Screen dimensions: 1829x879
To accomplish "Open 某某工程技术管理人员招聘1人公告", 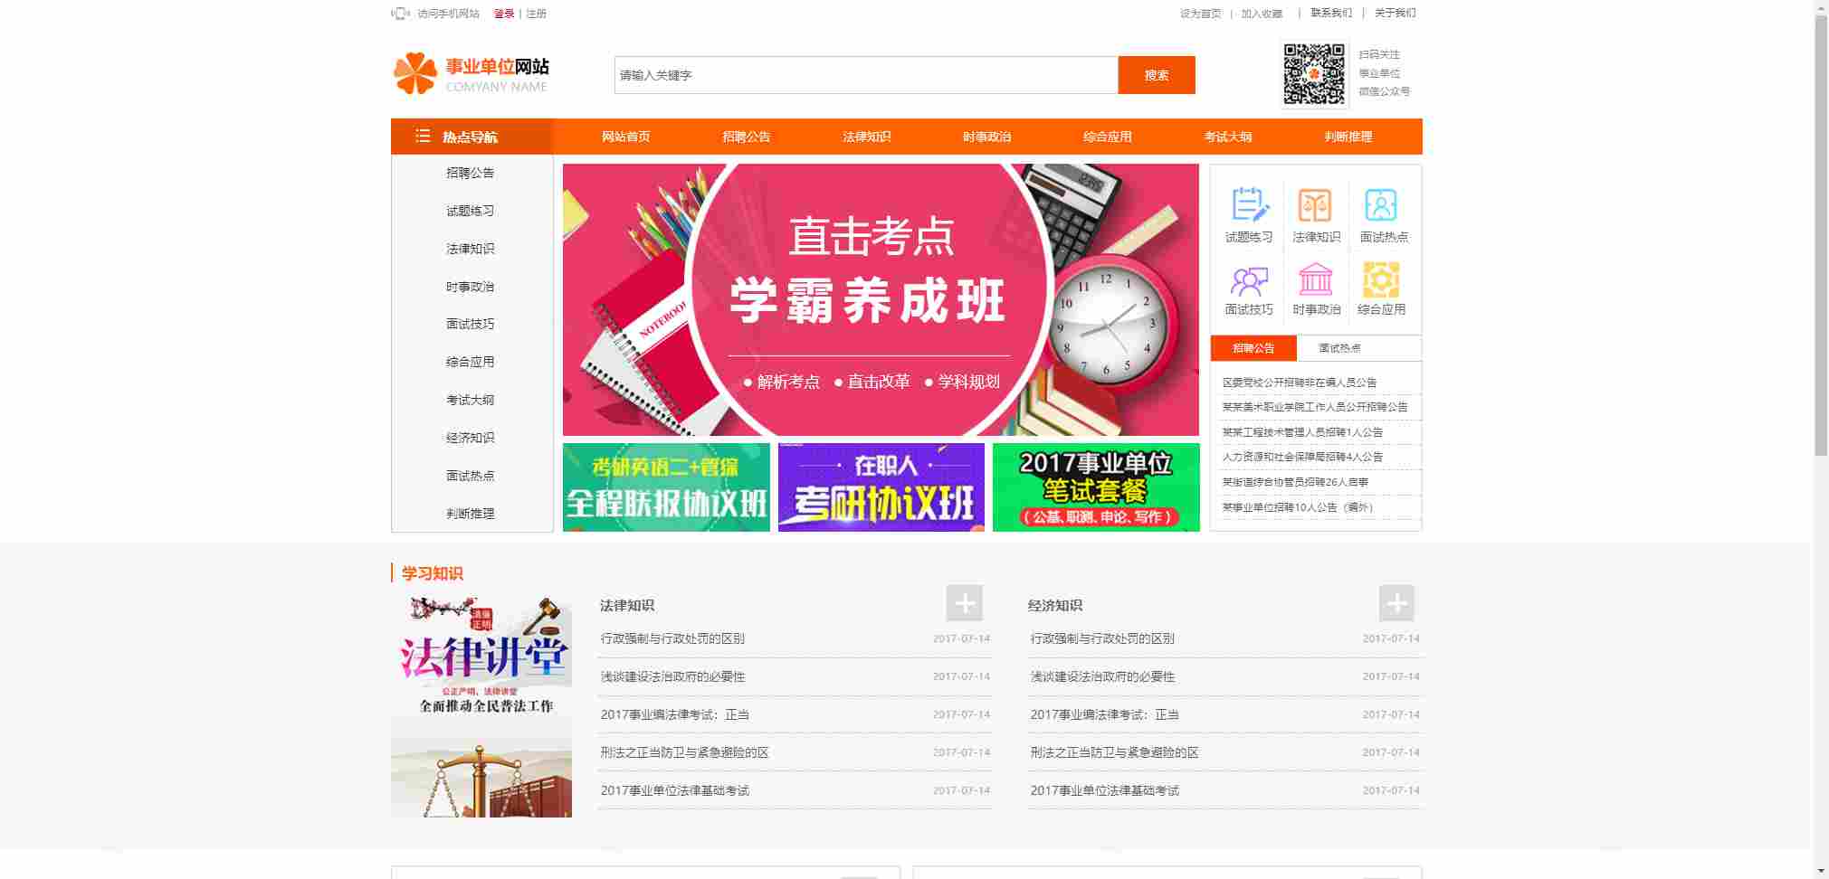I will coord(1302,432).
